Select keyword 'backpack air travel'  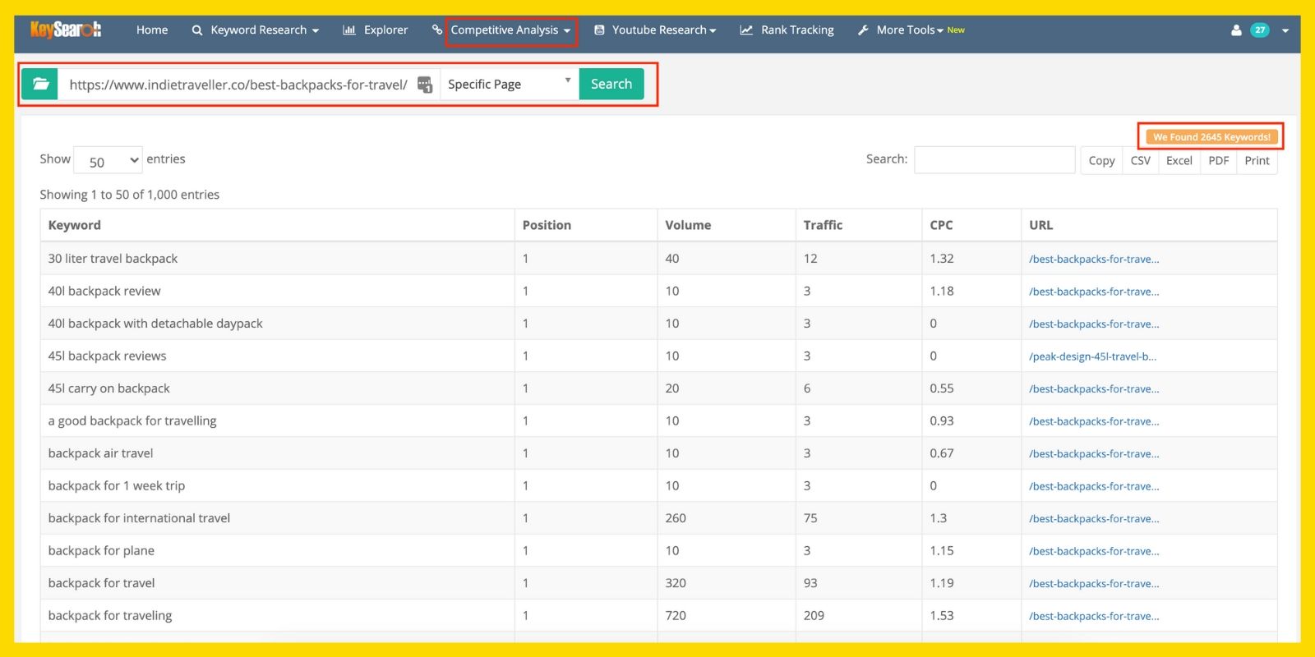click(100, 453)
